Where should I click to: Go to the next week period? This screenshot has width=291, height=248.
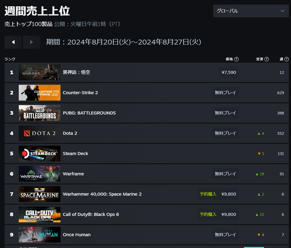(x=32, y=42)
